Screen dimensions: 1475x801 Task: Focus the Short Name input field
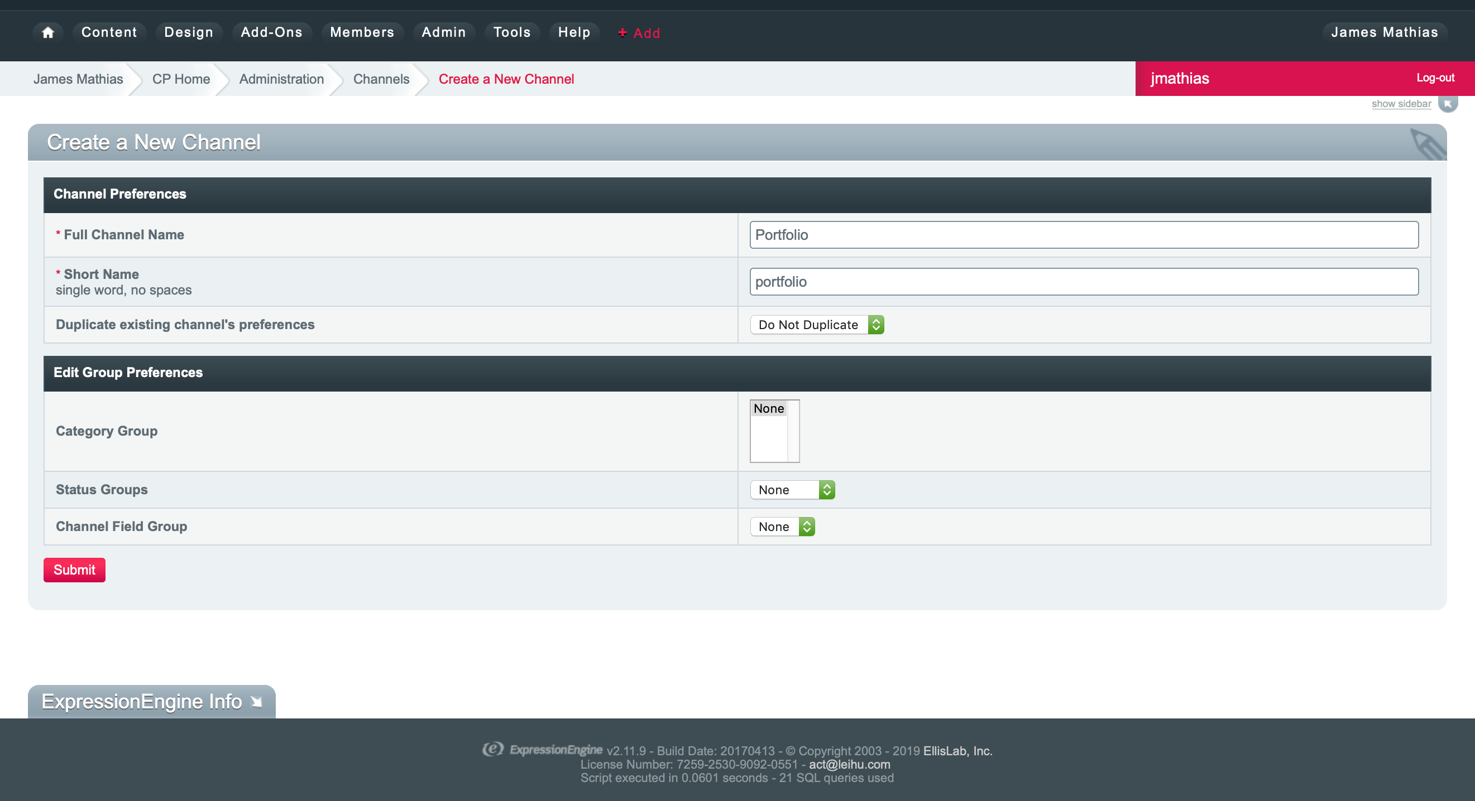click(1084, 282)
